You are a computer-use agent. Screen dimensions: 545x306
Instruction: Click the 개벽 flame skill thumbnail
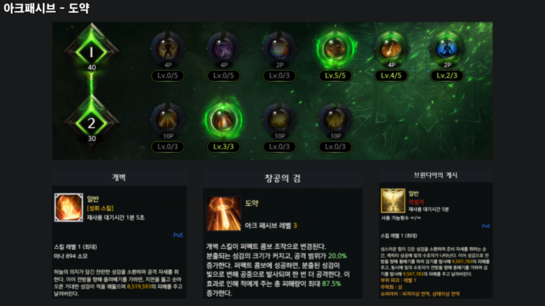coord(69,207)
